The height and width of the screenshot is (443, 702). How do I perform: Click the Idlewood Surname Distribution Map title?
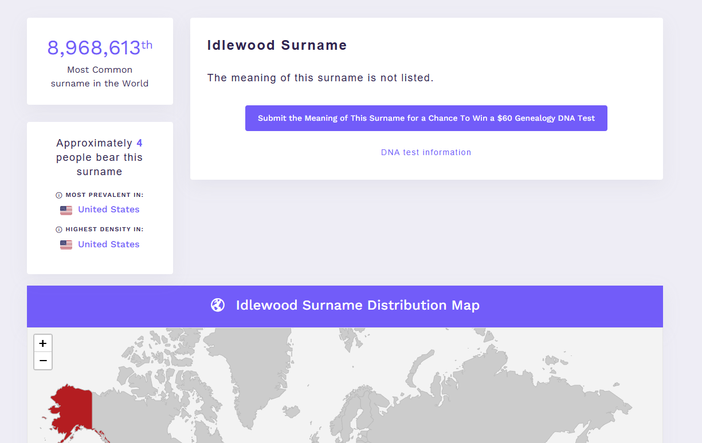[x=358, y=305]
